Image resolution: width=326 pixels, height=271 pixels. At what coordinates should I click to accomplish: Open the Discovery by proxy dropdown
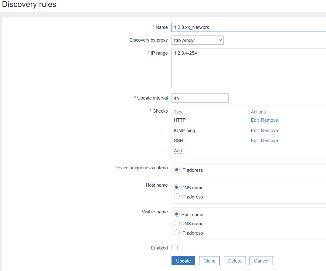coord(197,40)
